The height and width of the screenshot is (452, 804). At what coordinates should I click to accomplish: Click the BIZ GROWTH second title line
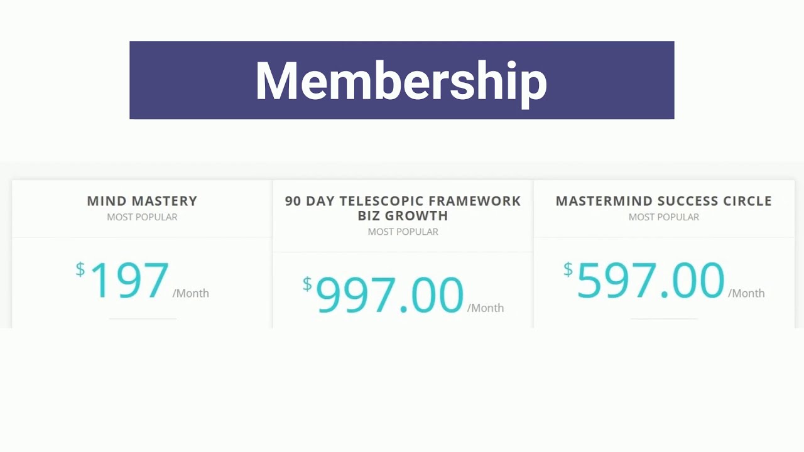pyautogui.click(x=403, y=216)
